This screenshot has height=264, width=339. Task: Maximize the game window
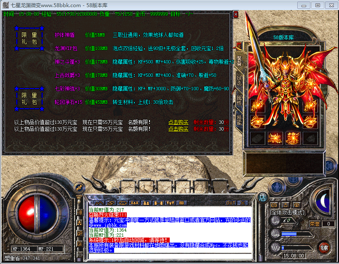tap(318, 5)
